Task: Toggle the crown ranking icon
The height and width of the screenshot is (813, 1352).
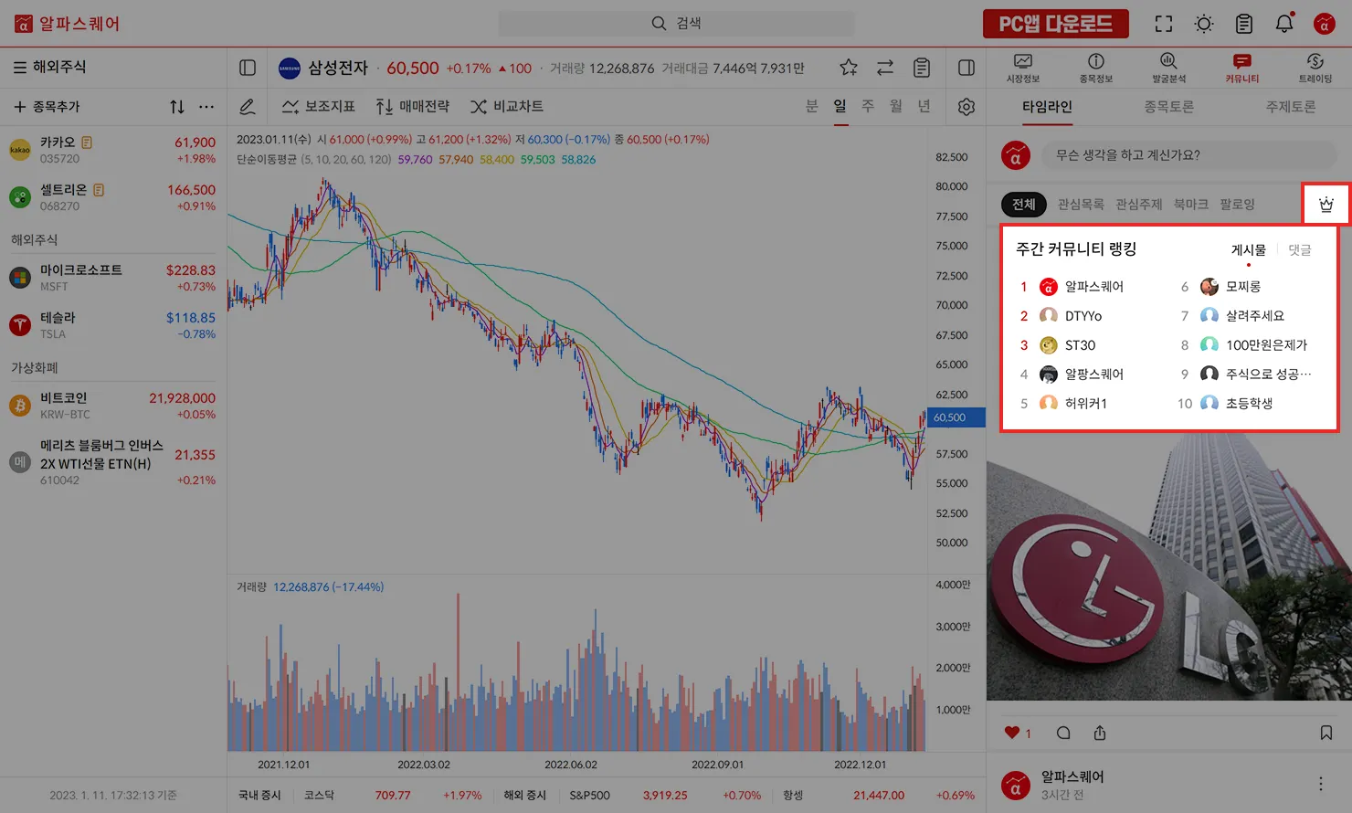Action: (1326, 205)
